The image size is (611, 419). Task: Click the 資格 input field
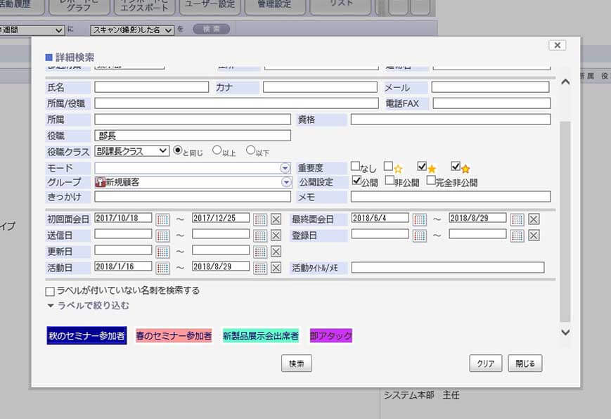[451, 120]
